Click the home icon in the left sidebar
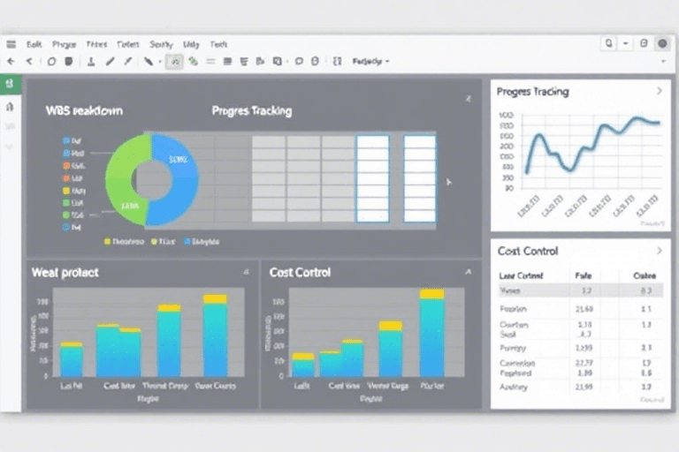Viewport: 679px width, 452px height. point(10,106)
